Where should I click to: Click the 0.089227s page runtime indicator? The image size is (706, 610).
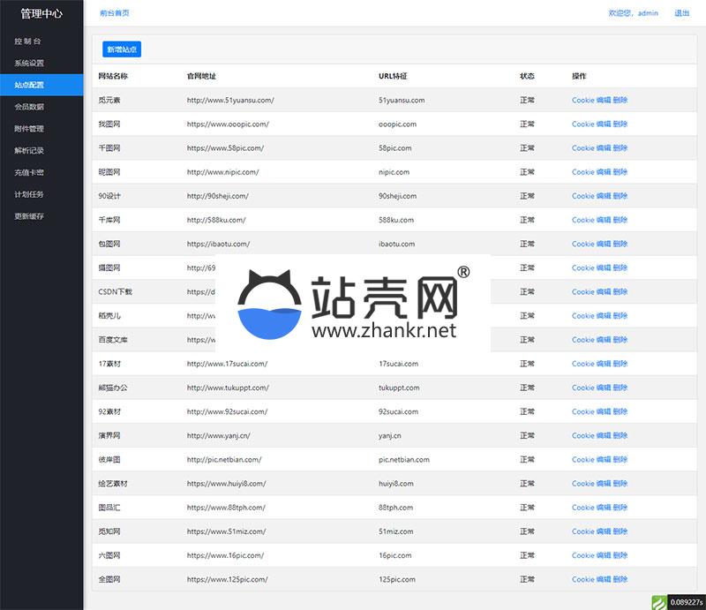[x=686, y=602]
